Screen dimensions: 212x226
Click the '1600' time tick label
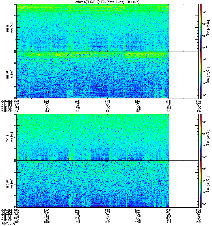[16, 222]
